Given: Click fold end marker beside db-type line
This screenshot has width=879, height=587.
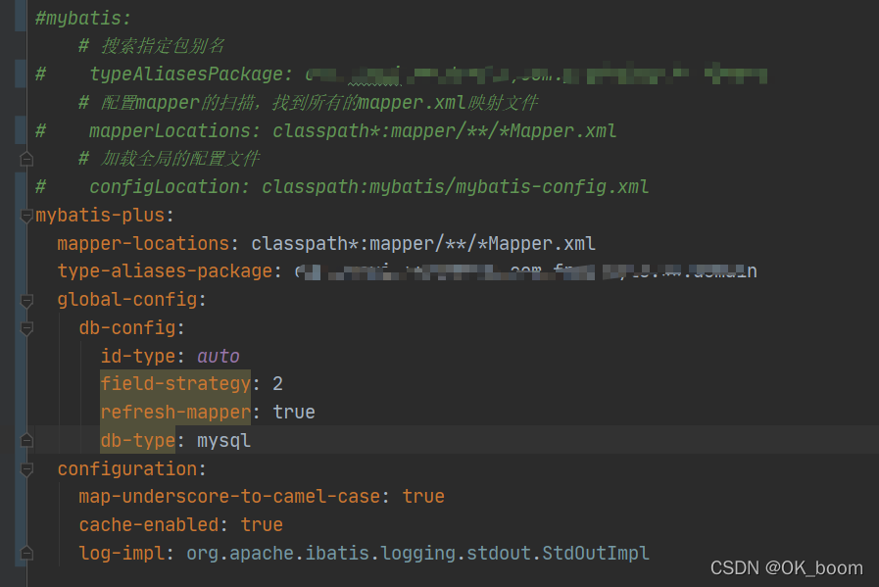Looking at the screenshot, I should click(26, 440).
